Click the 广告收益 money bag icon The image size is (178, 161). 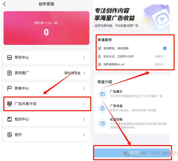coord(102,108)
